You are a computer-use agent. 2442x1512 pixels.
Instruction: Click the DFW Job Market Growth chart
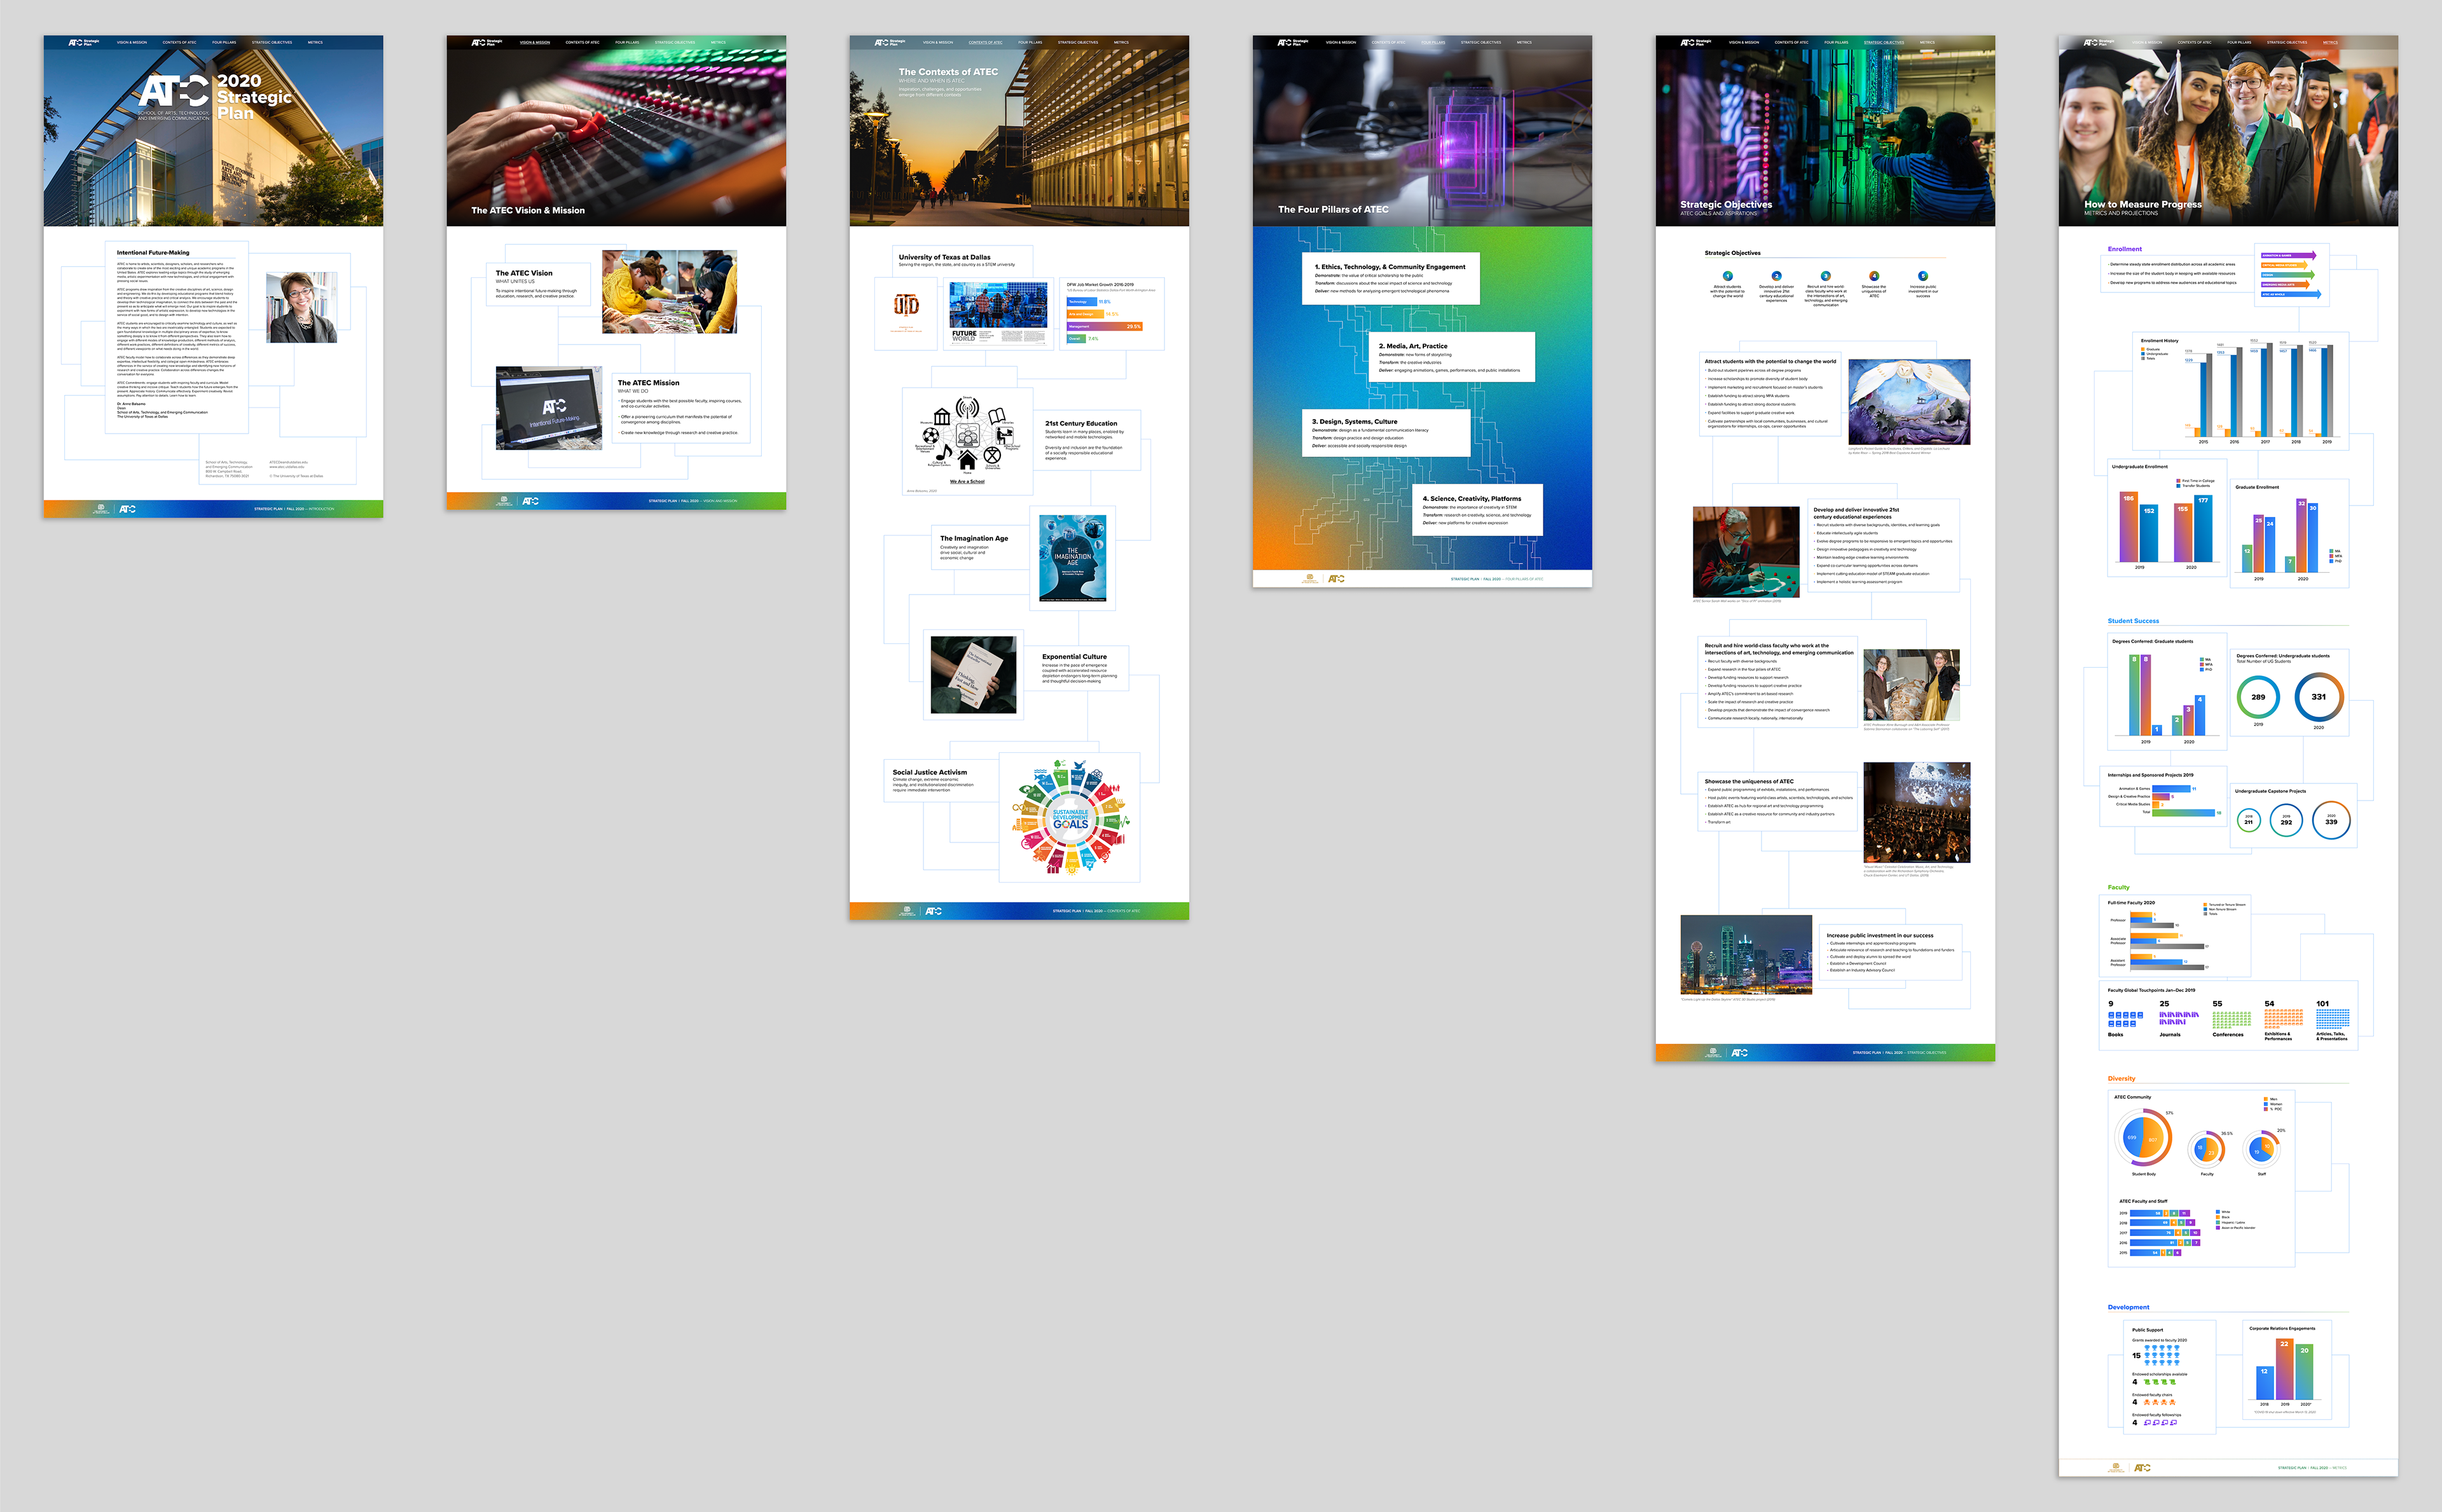1111,313
